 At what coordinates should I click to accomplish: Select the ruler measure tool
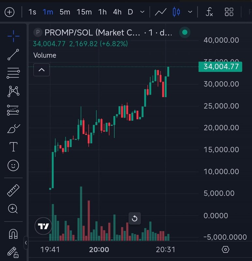coord(13,190)
